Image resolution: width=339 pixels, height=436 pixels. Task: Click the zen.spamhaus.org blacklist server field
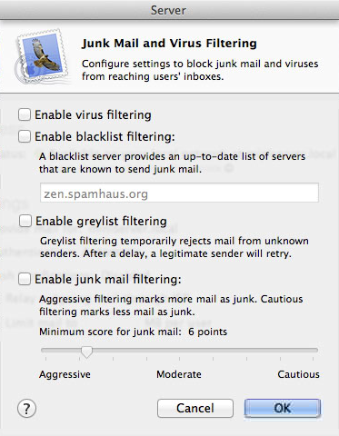tap(179, 193)
